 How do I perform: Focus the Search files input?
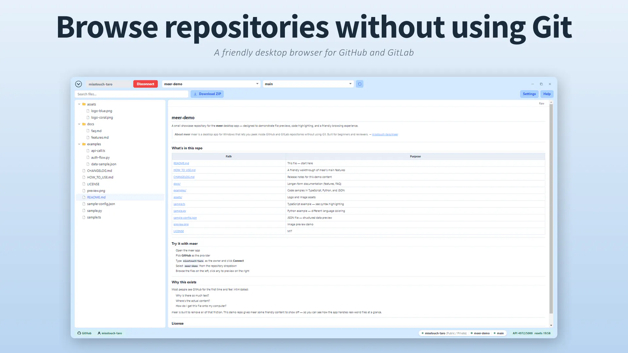pos(131,94)
